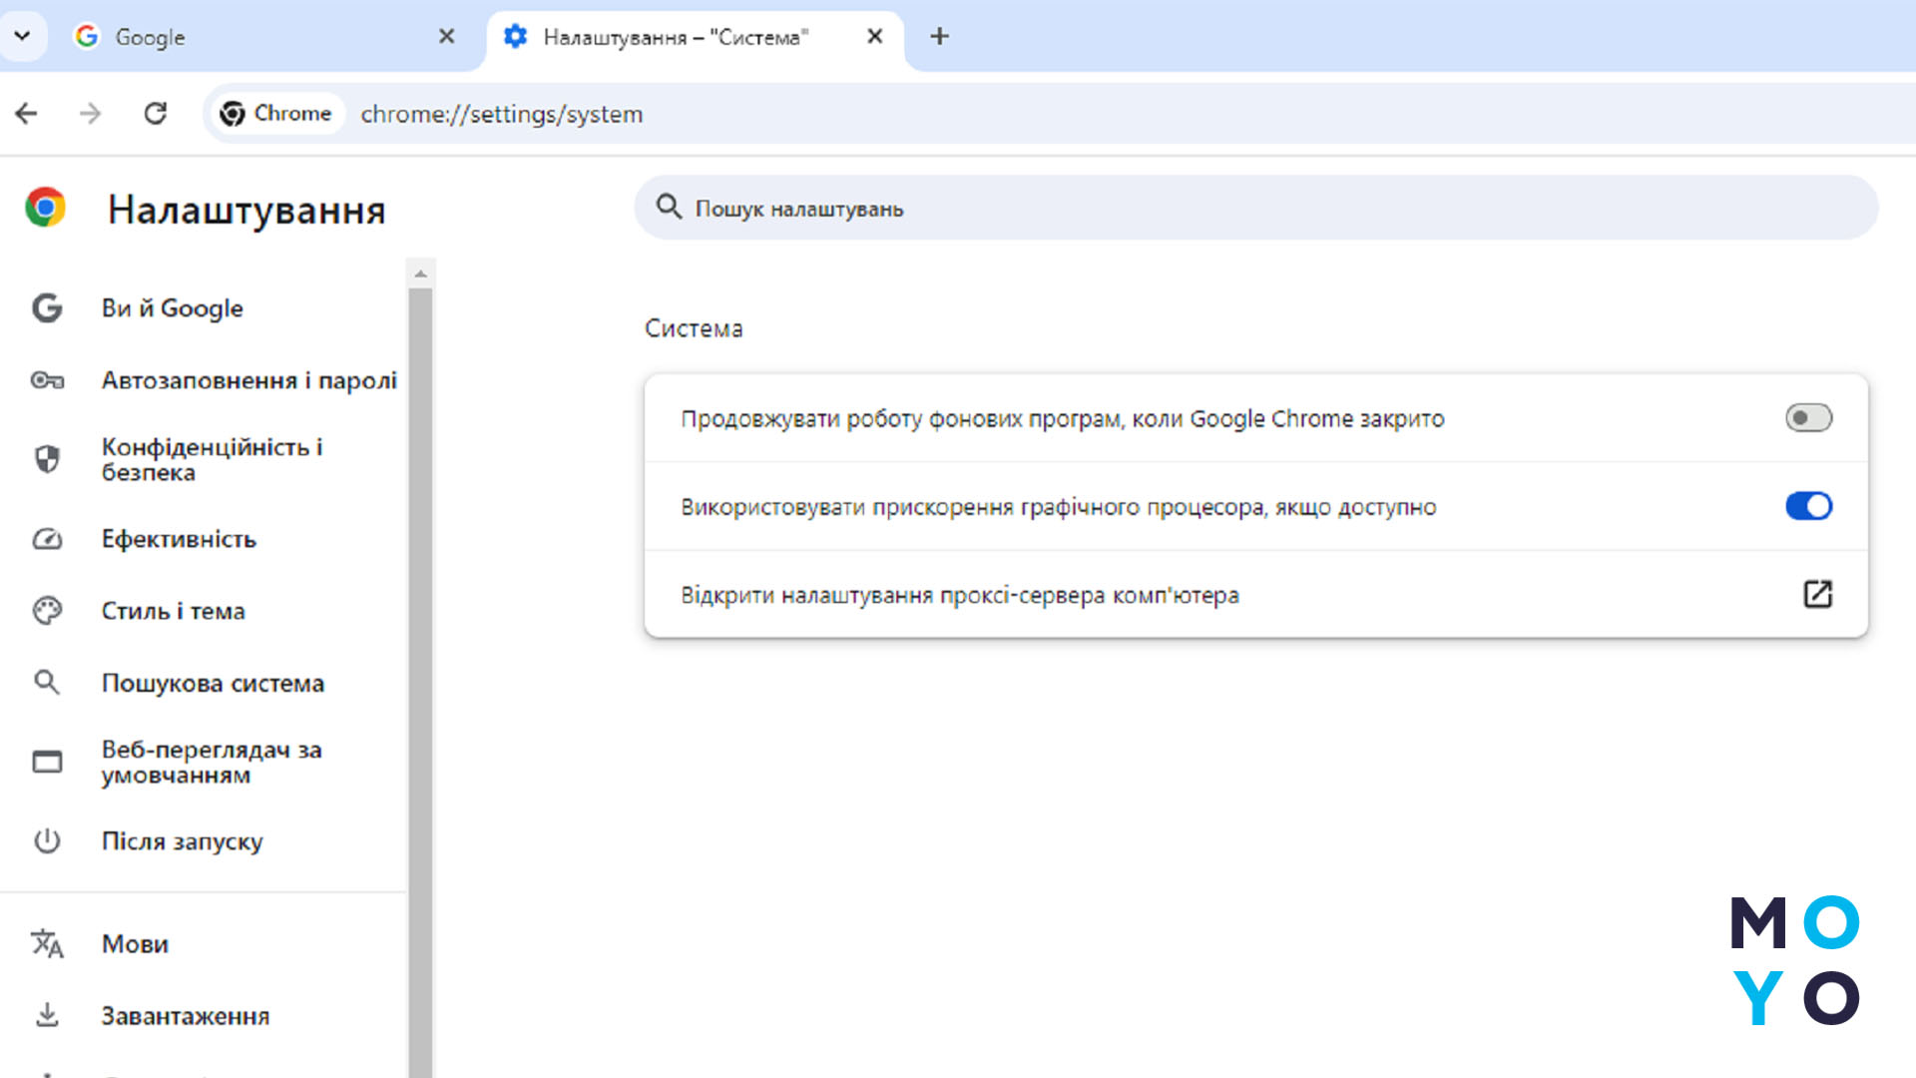Click the search icon for Пошукова система
This screenshot has width=1916, height=1078.
(x=47, y=683)
